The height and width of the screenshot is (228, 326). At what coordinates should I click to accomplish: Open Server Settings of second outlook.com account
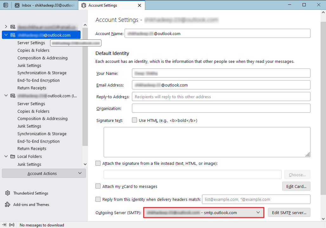31,104
